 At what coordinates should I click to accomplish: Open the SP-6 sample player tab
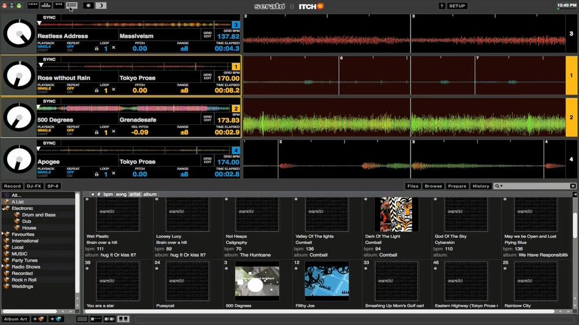(53, 186)
